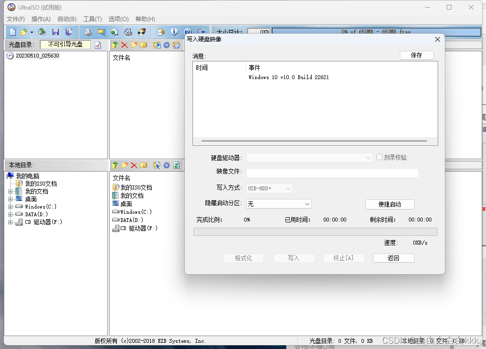Click red X delete in disc directory toolbar
The image size is (486, 349).
click(124, 45)
